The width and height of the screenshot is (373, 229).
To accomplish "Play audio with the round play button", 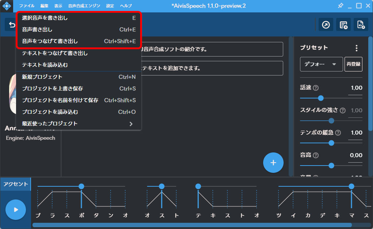I will pyautogui.click(x=16, y=210).
